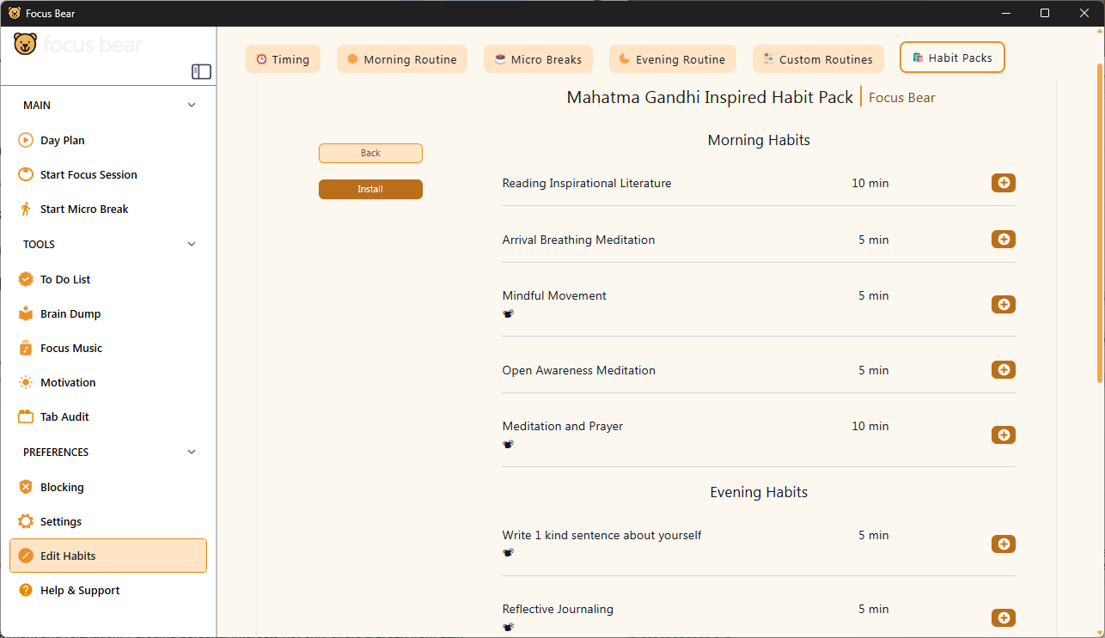Go to the Micro Breaks tab
This screenshot has height=638, width=1105.
(x=538, y=59)
